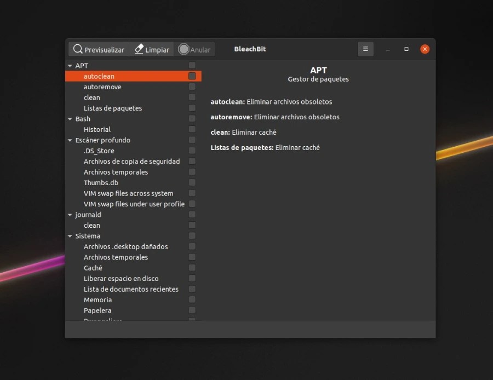Enable the Papelera cleaner
The image size is (493, 380).
click(x=192, y=310)
